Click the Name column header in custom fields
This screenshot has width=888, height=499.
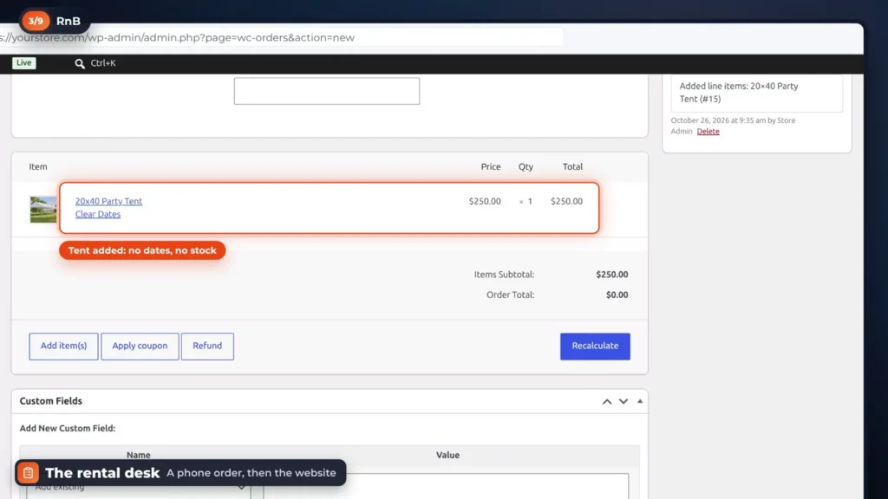point(139,455)
